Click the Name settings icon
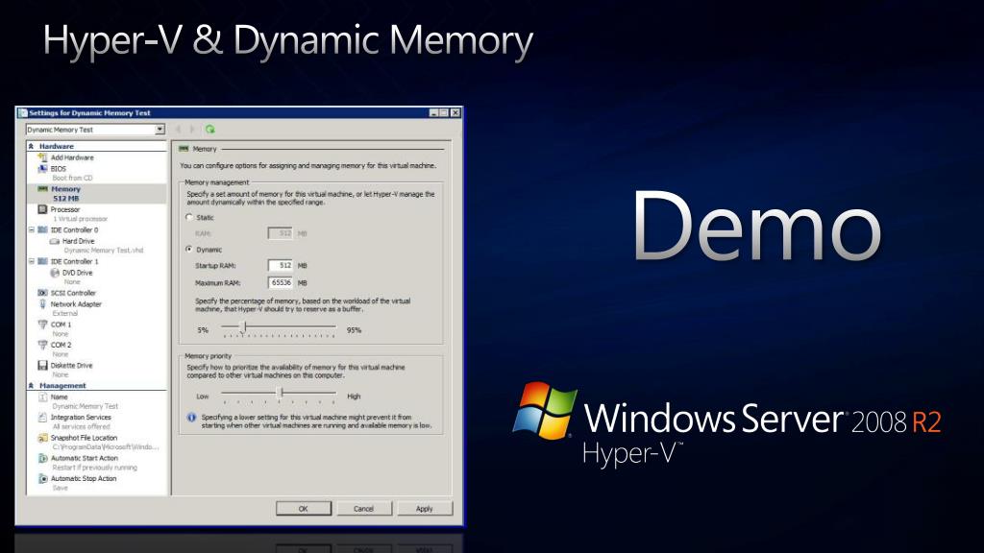The height and width of the screenshot is (553, 984). click(42, 397)
